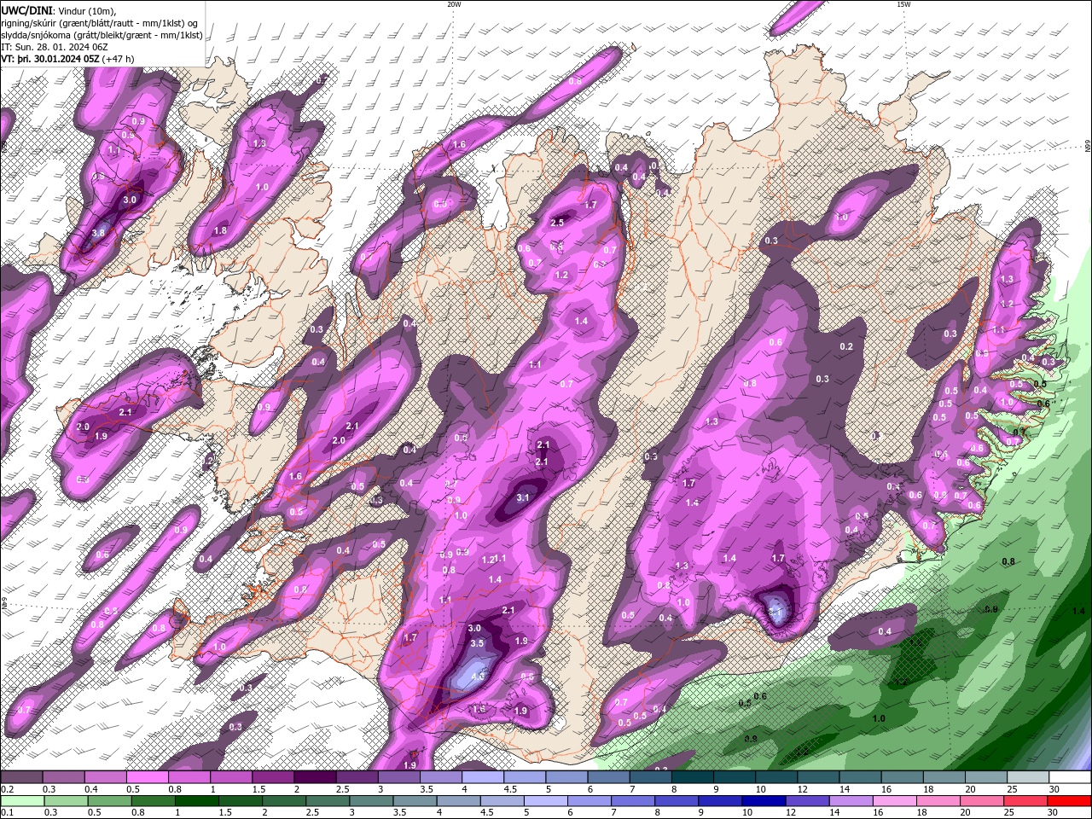The height and width of the screenshot is (819, 1092).
Task: Click the '0.2' legend label
Action: pyautogui.click(x=7, y=789)
